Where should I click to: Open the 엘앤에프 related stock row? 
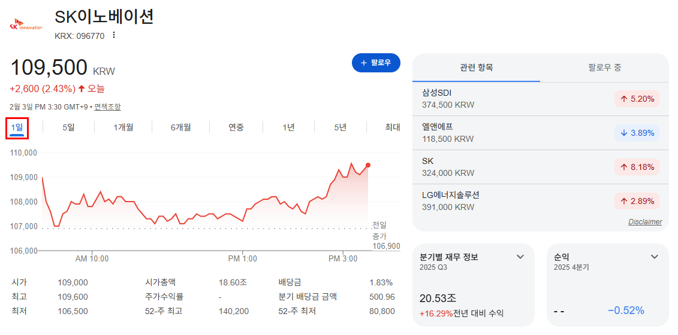(541, 133)
